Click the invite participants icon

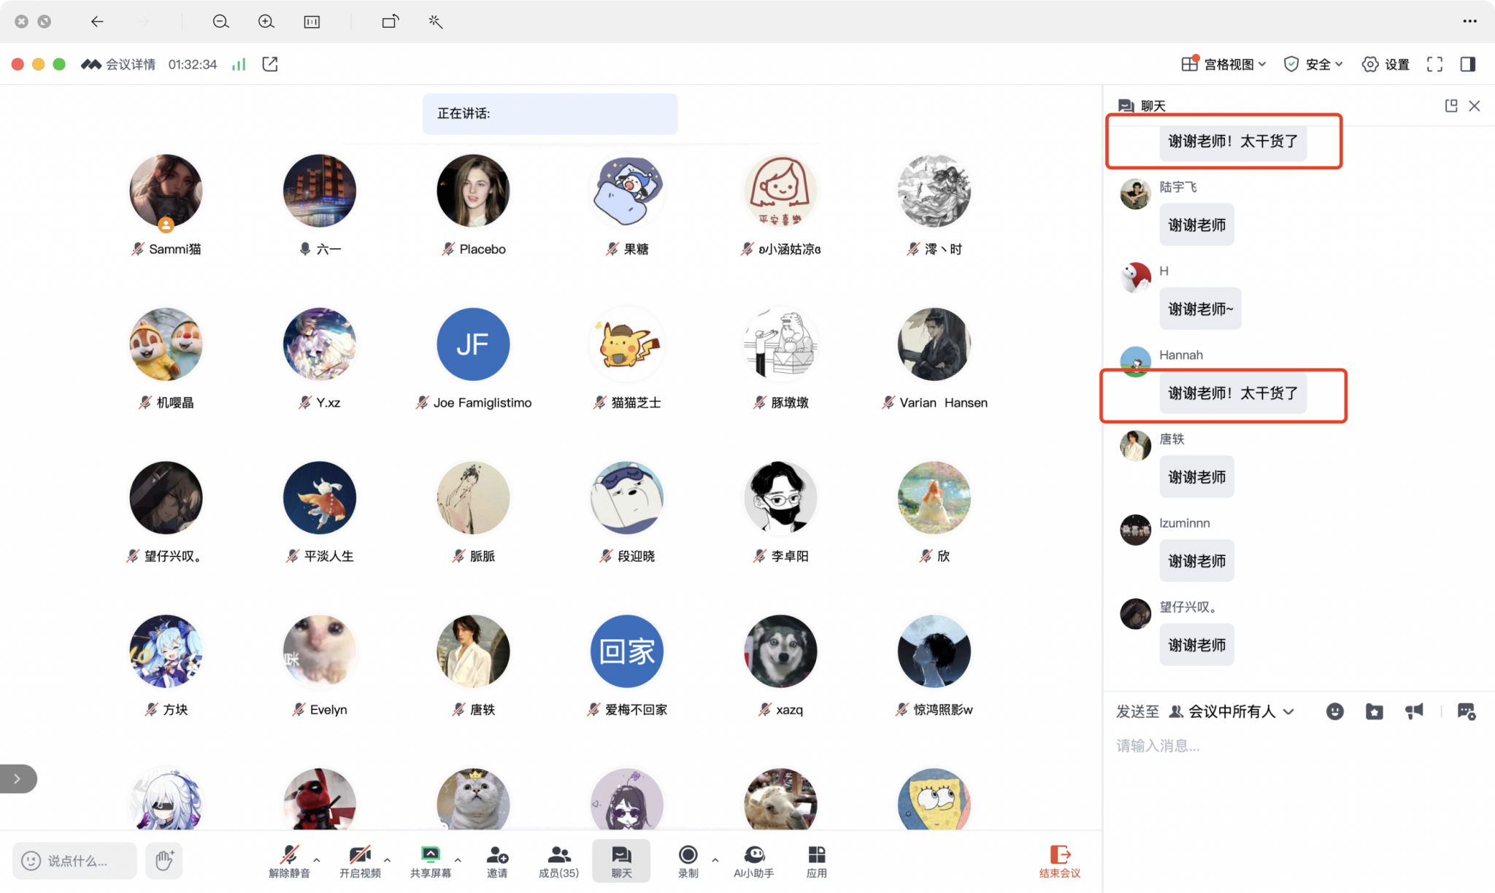click(x=497, y=860)
